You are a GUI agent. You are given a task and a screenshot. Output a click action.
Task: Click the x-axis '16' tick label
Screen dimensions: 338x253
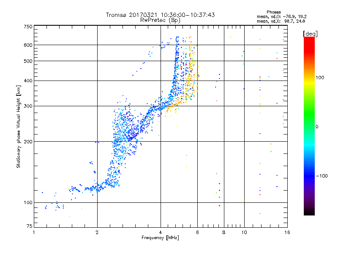click(287, 232)
